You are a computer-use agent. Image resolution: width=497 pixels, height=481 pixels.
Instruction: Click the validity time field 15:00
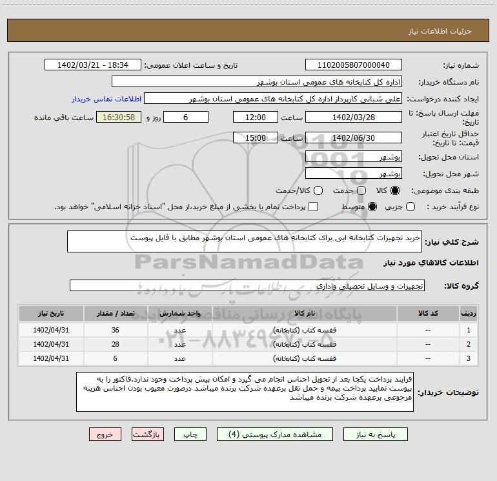pyautogui.click(x=256, y=138)
